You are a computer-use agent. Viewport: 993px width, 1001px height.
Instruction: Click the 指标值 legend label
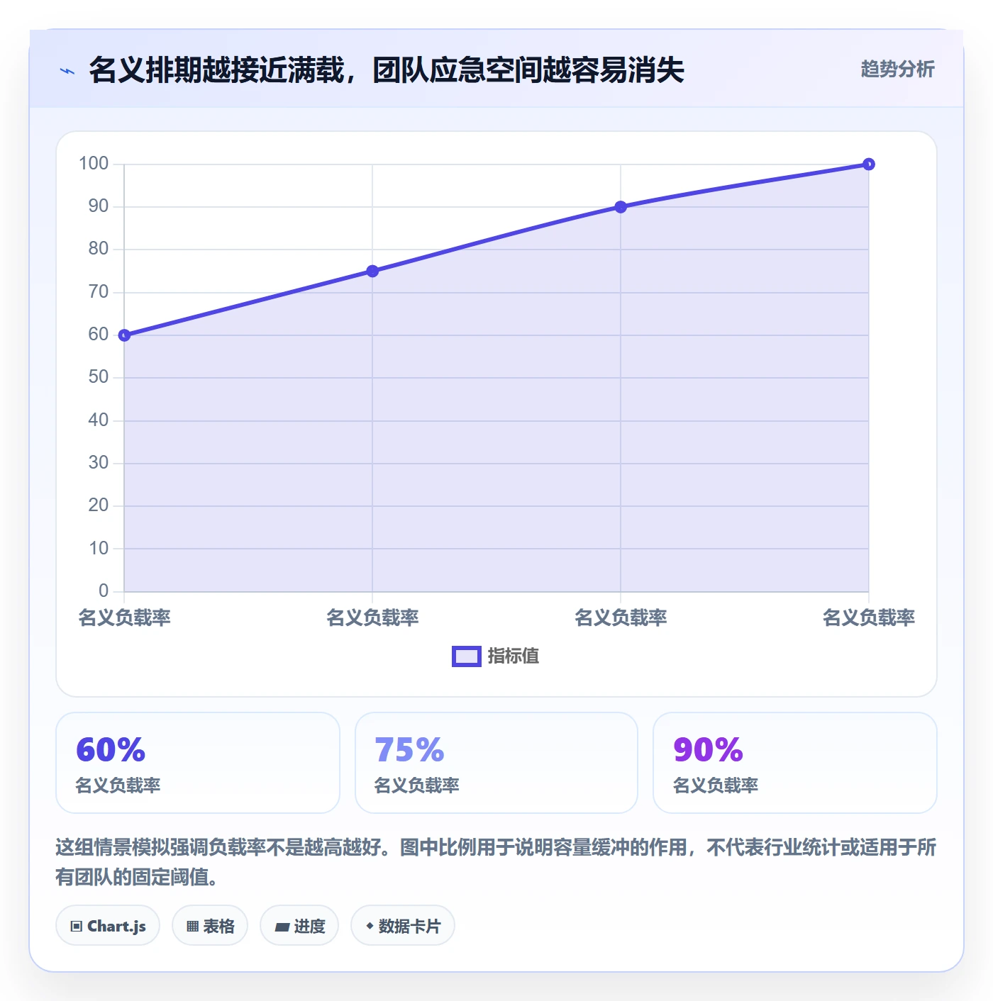[514, 656]
